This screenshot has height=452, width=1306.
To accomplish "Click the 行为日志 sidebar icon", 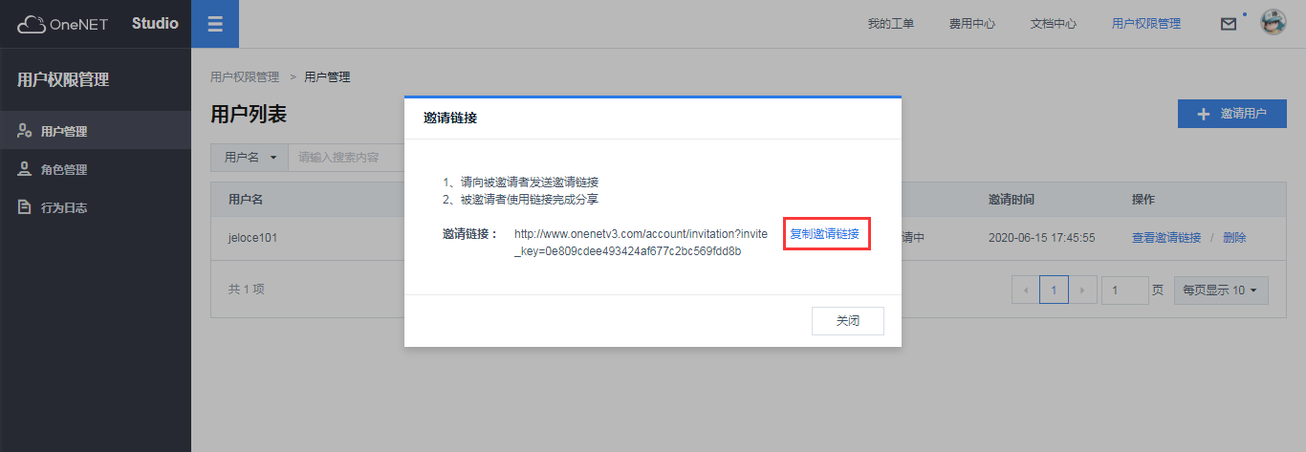I will click(x=25, y=207).
